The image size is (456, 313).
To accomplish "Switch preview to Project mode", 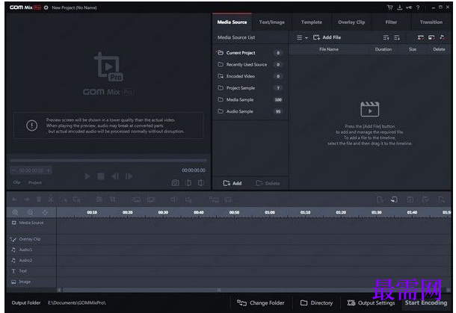I will click(35, 182).
